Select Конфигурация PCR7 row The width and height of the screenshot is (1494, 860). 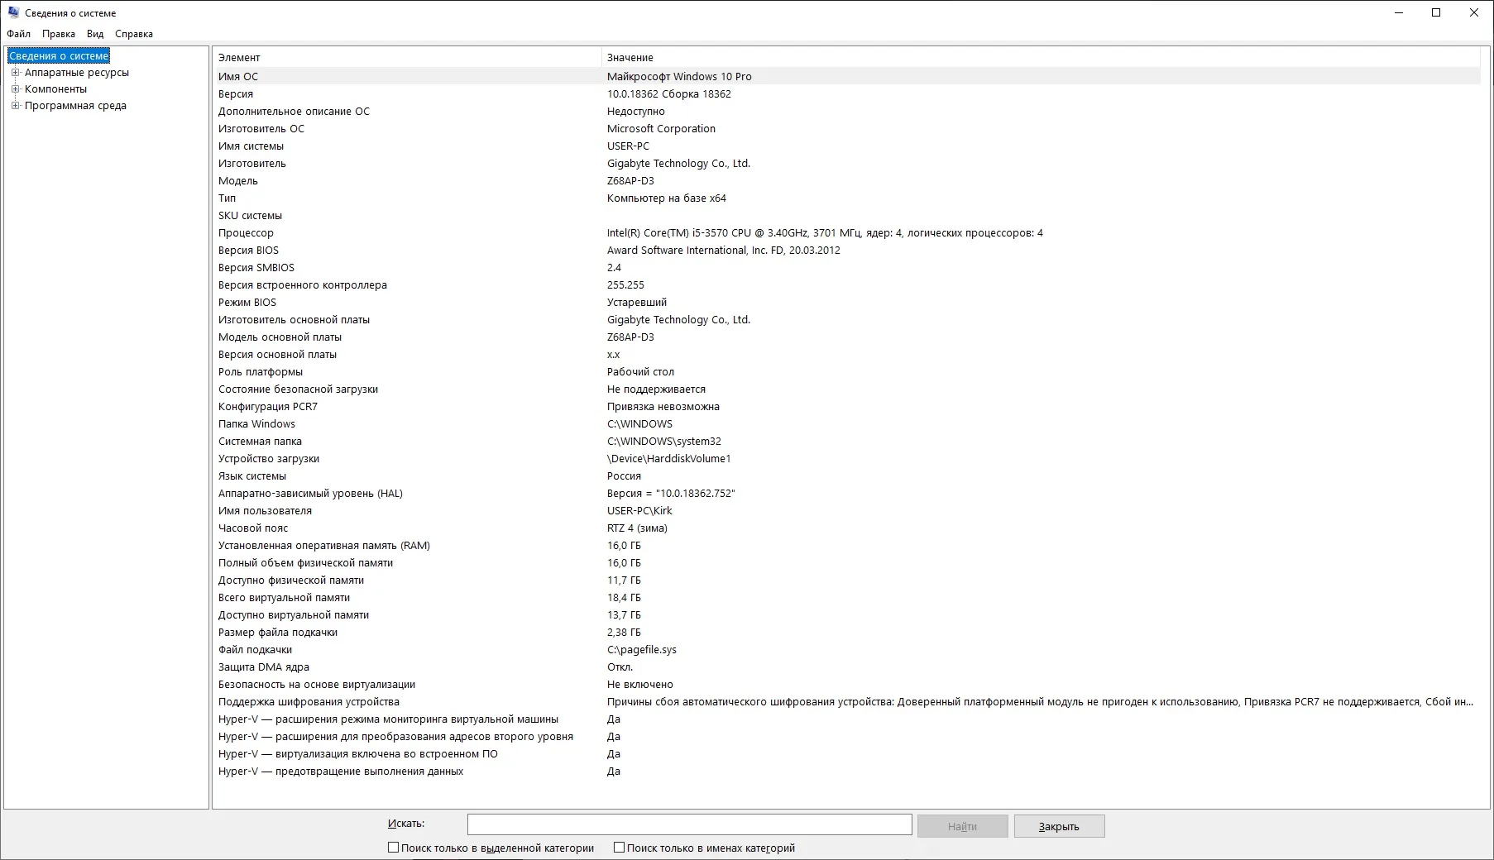[x=846, y=406]
